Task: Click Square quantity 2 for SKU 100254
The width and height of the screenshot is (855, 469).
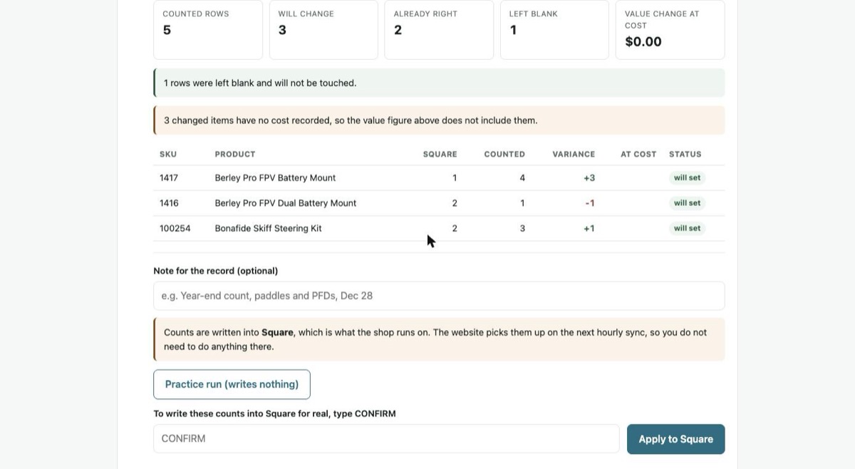Action: pyautogui.click(x=455, y=228)
